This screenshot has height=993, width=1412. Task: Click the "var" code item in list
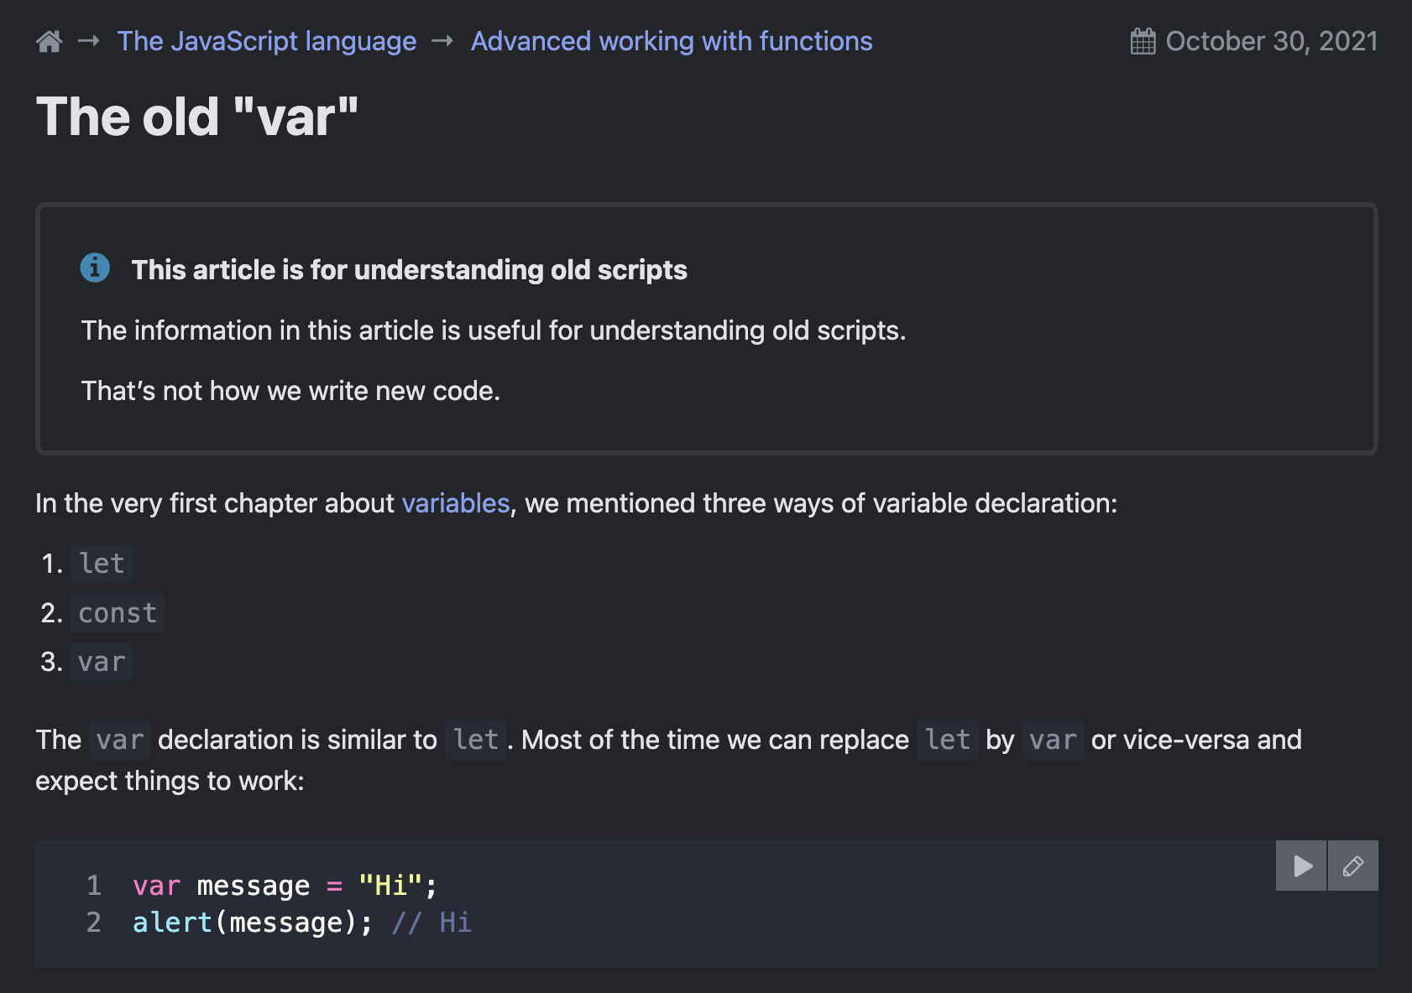tap(102, 663)
